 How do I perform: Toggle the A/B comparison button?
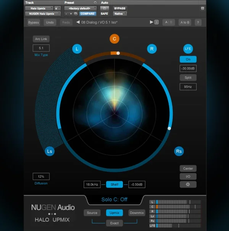coord(169,23)
